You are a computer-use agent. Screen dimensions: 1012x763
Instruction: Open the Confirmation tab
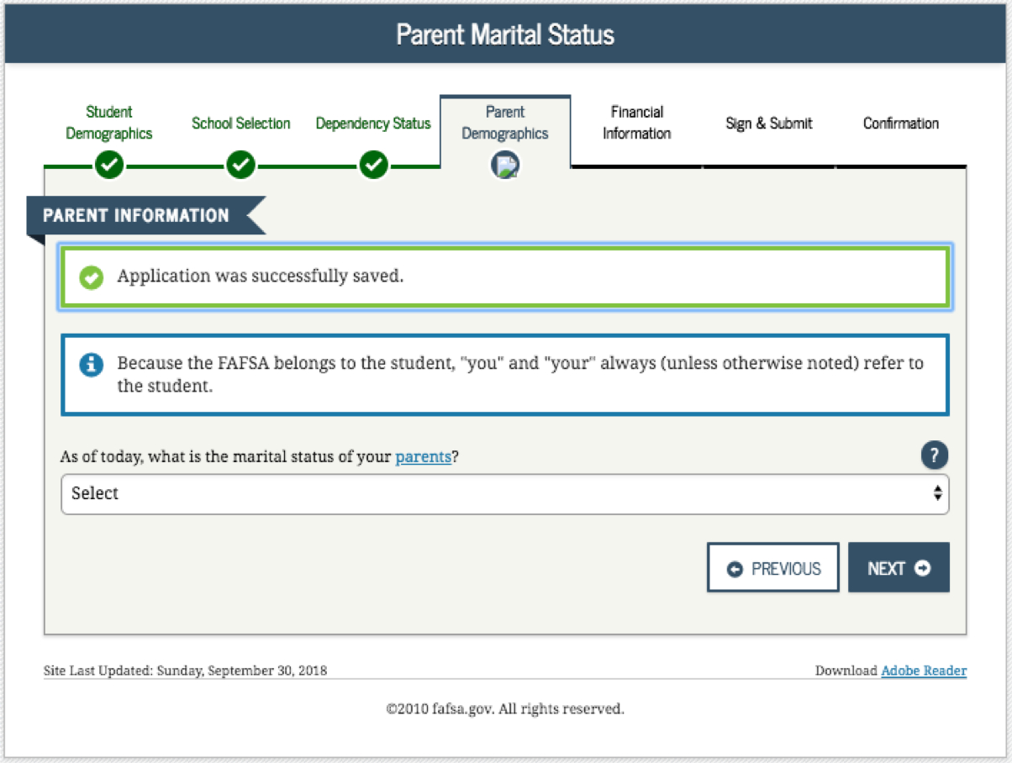(901, 124)
